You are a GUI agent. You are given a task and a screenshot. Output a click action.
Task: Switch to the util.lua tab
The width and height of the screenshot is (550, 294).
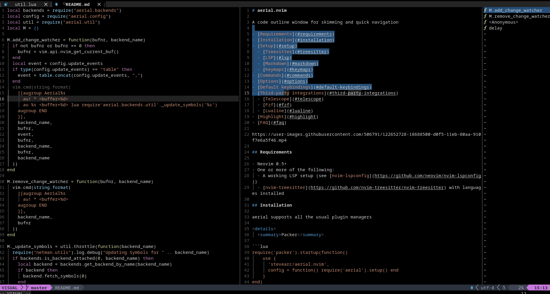[26, 4]
